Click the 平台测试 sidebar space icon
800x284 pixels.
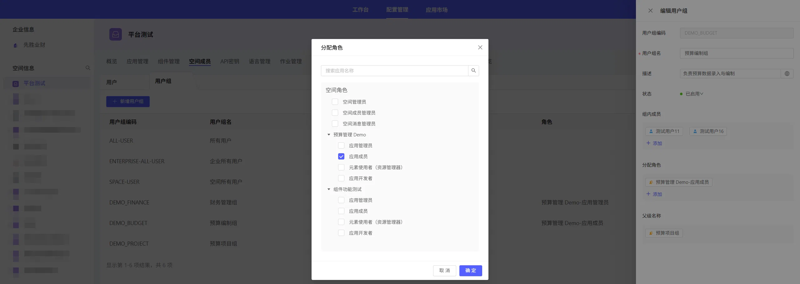pyautogui.click(x=16, y=84)
